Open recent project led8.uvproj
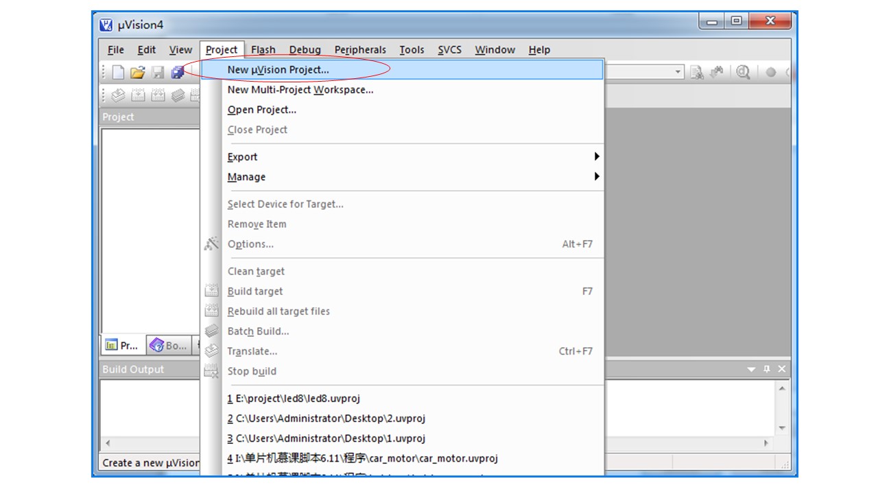878x494 pixels. tap(403, 398)
